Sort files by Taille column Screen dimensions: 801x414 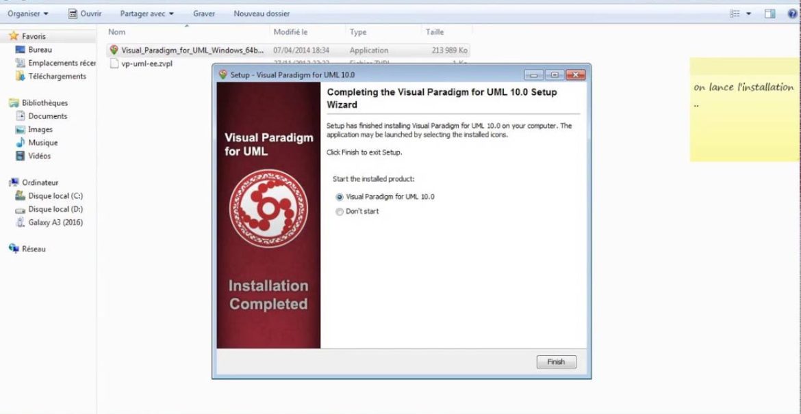(435, 32)
